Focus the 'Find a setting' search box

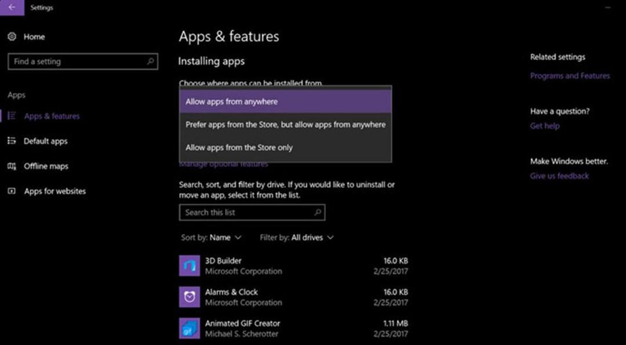point(83,61)
